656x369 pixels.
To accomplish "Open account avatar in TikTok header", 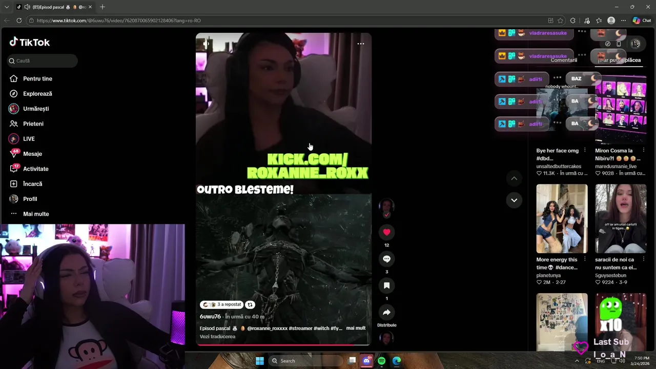I will point(635,44).
